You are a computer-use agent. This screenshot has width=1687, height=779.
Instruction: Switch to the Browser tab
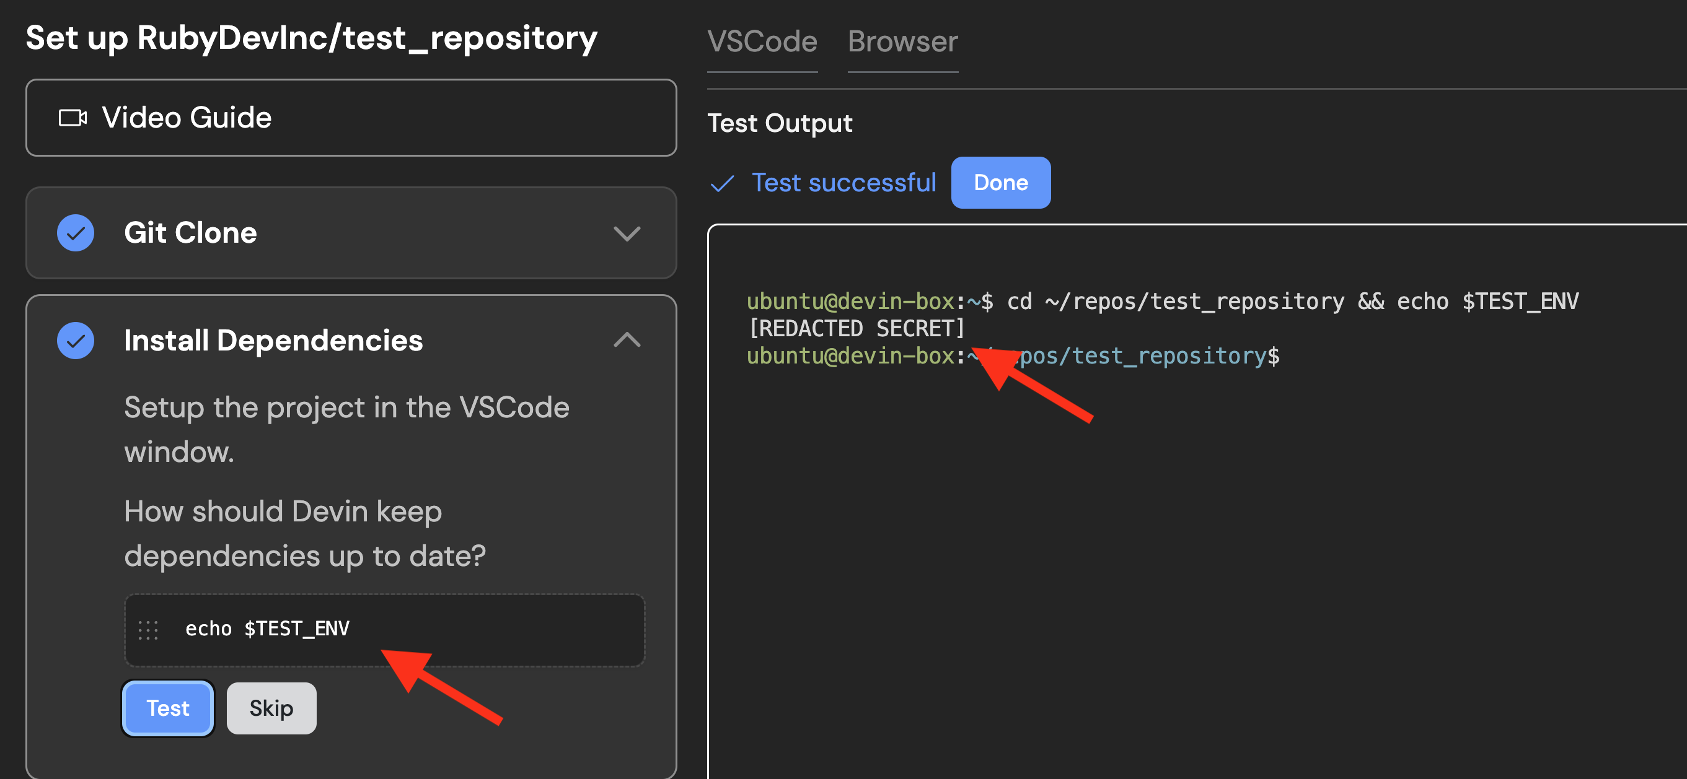point(902,42)
